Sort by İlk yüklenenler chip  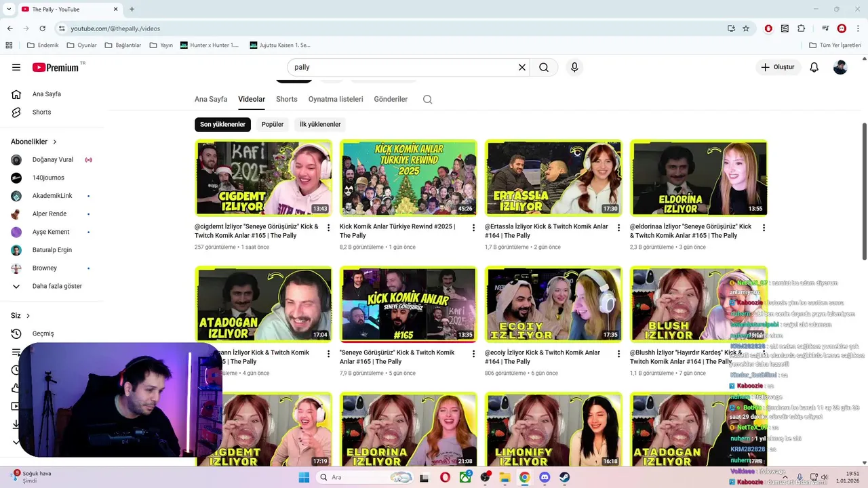[x=320, y=125]
